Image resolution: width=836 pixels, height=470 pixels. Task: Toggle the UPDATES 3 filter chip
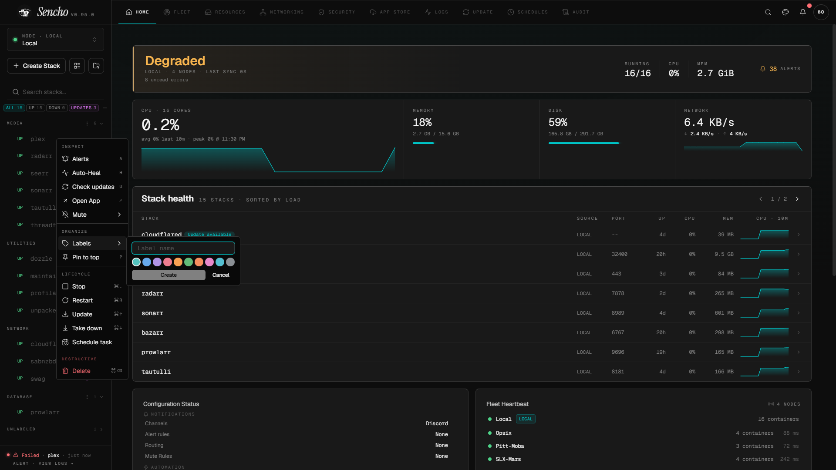[x=84, y=108]
